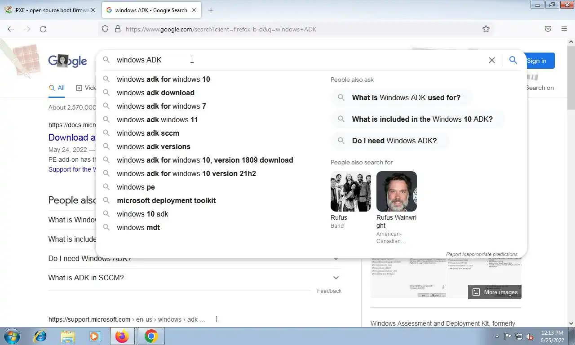The height and width of the screenshot is (345, 575).
Task: Click the Google doodle logo
Action: (x=67, y=61)
